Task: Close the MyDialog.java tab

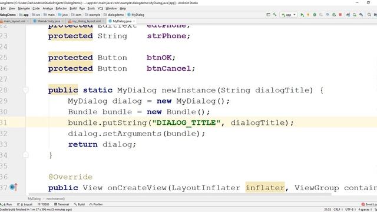Action: click(134, 21)
